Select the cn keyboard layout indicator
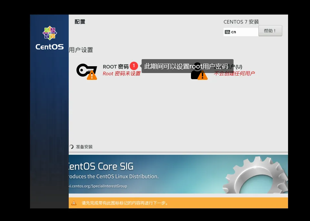This screenshot has width=310, height=221. (241, 32)
